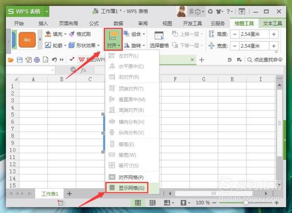Image resolution: width=292 pixels, height=213 pixels.
Task: Open the 填充 fill dropdown
Action: (56, 34)
